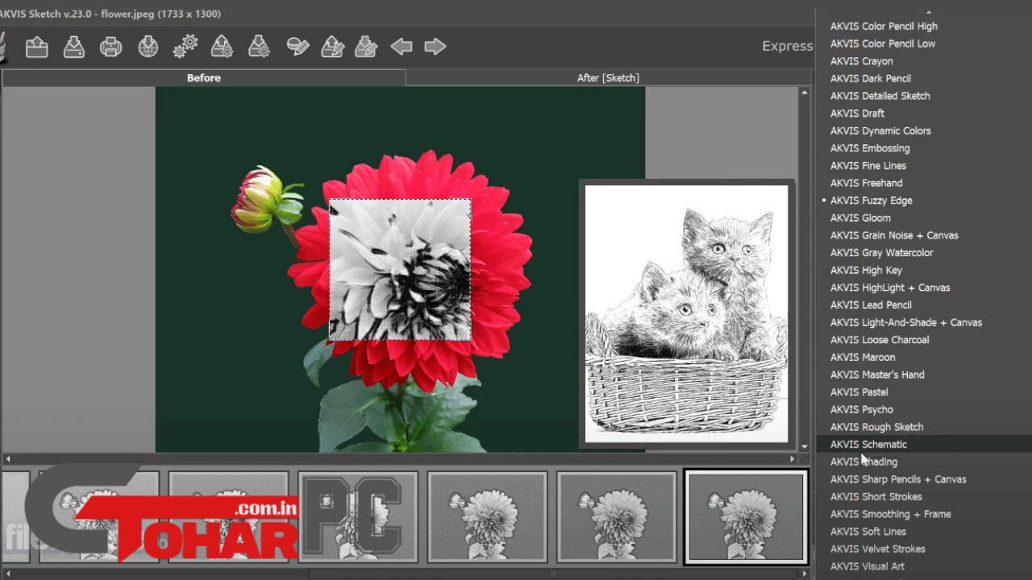Select the second-to-last flower thumbnail

617,517
